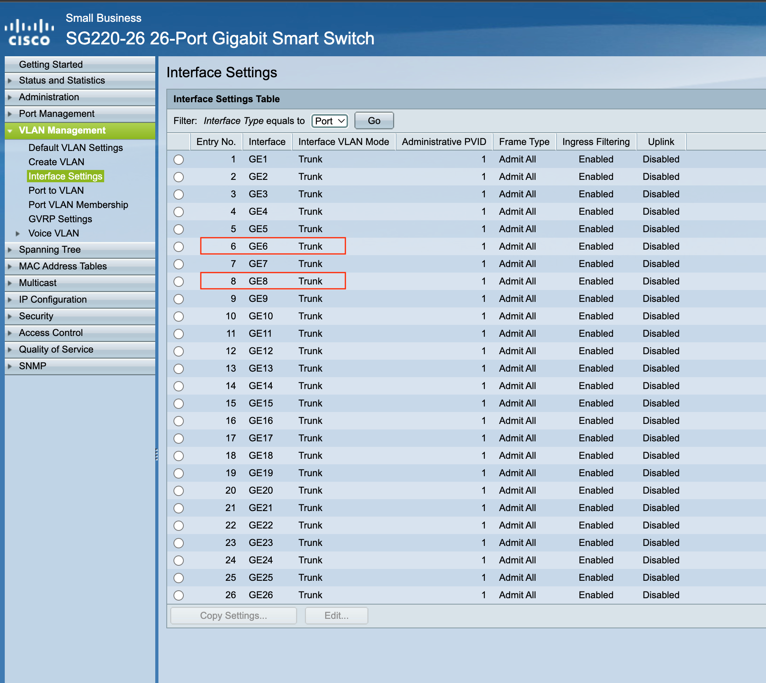Image resolution: width=766 pixels, height=683 pixels.
Task: Click Disabled uplink in GE19 row
Action: point(661,473)
